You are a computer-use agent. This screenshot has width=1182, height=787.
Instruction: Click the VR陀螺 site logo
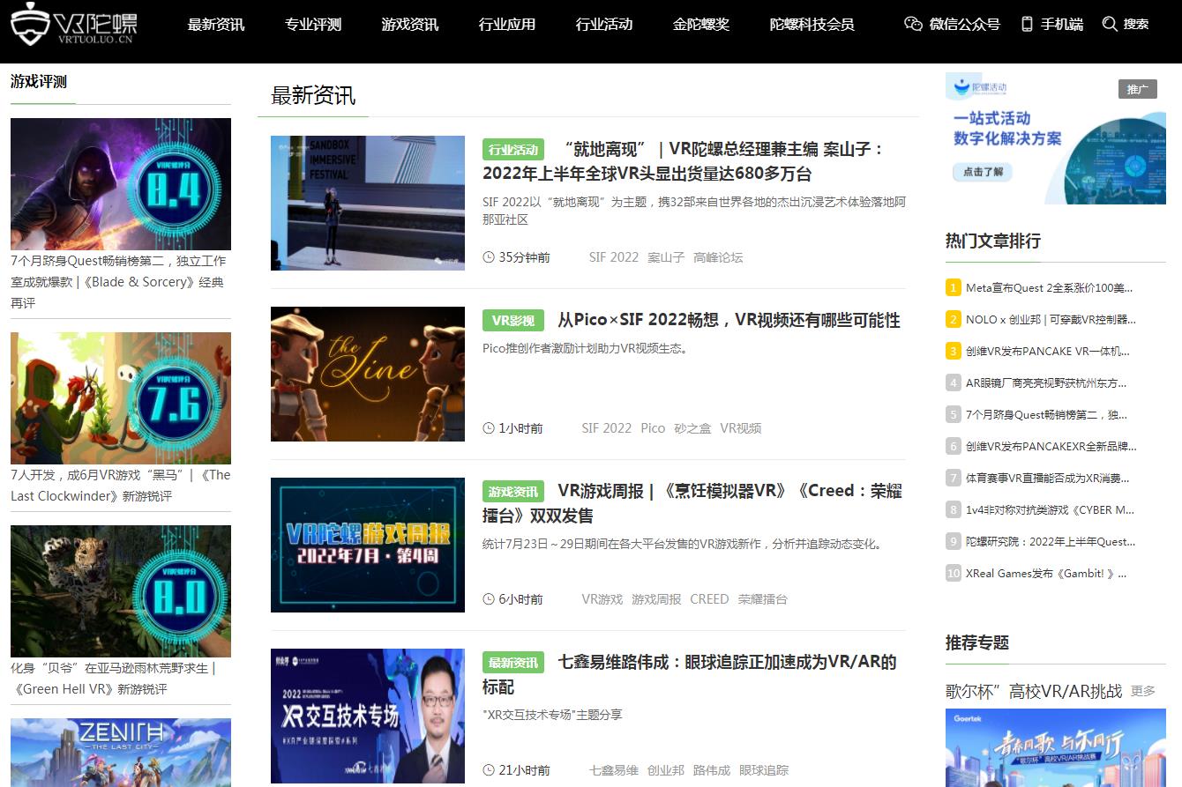coord(73,25)
